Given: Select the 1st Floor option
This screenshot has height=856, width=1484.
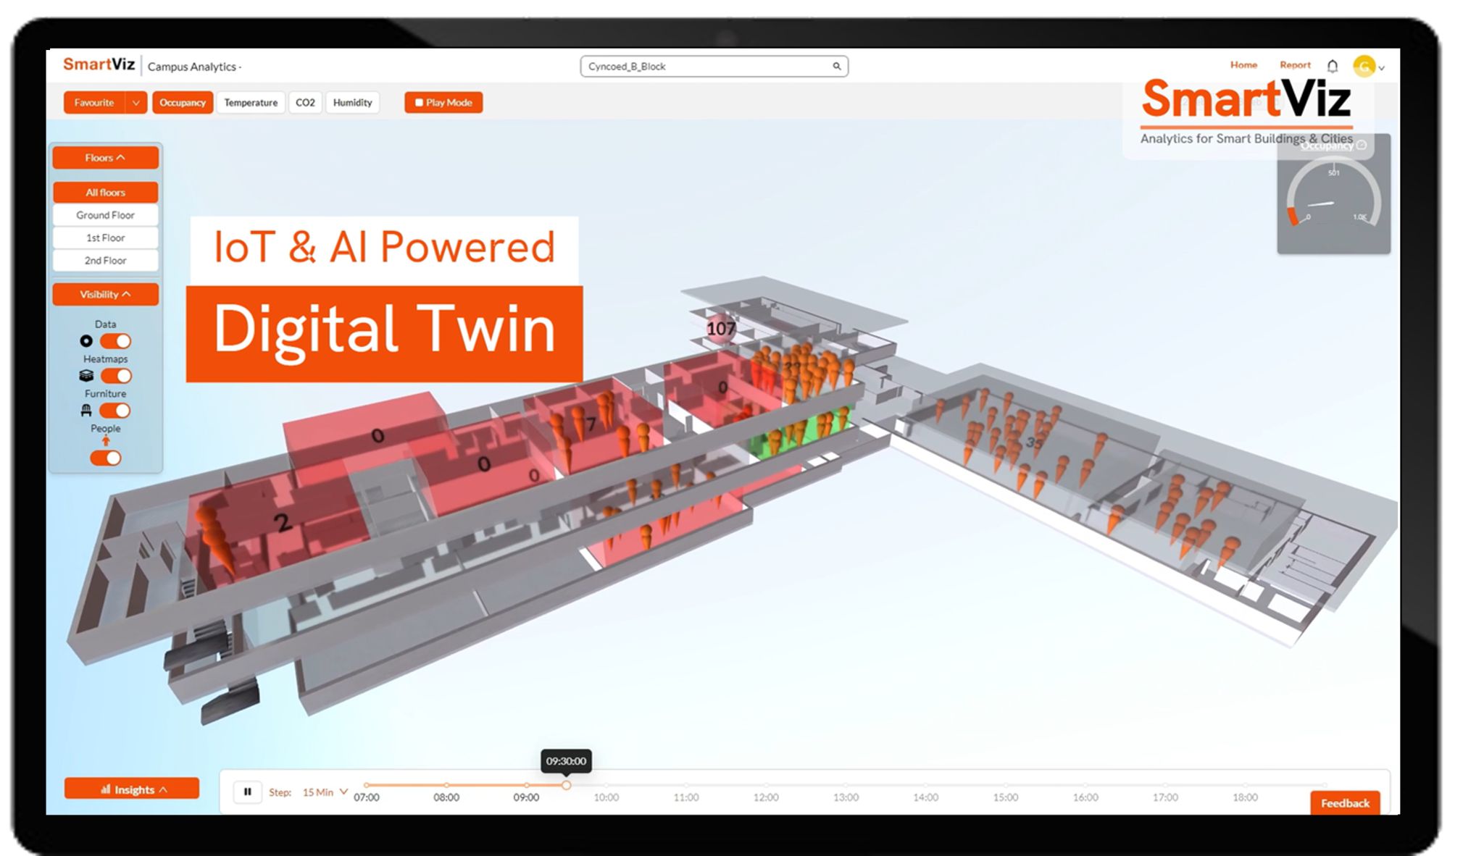Looking at the screenshot, I should (x=105, y=238).
